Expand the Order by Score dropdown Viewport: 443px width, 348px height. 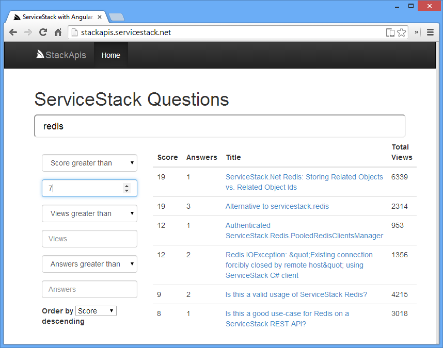(96, 311)
